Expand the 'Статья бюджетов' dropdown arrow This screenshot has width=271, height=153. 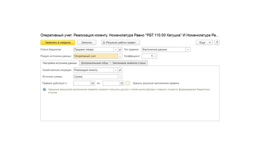[116, 49]
